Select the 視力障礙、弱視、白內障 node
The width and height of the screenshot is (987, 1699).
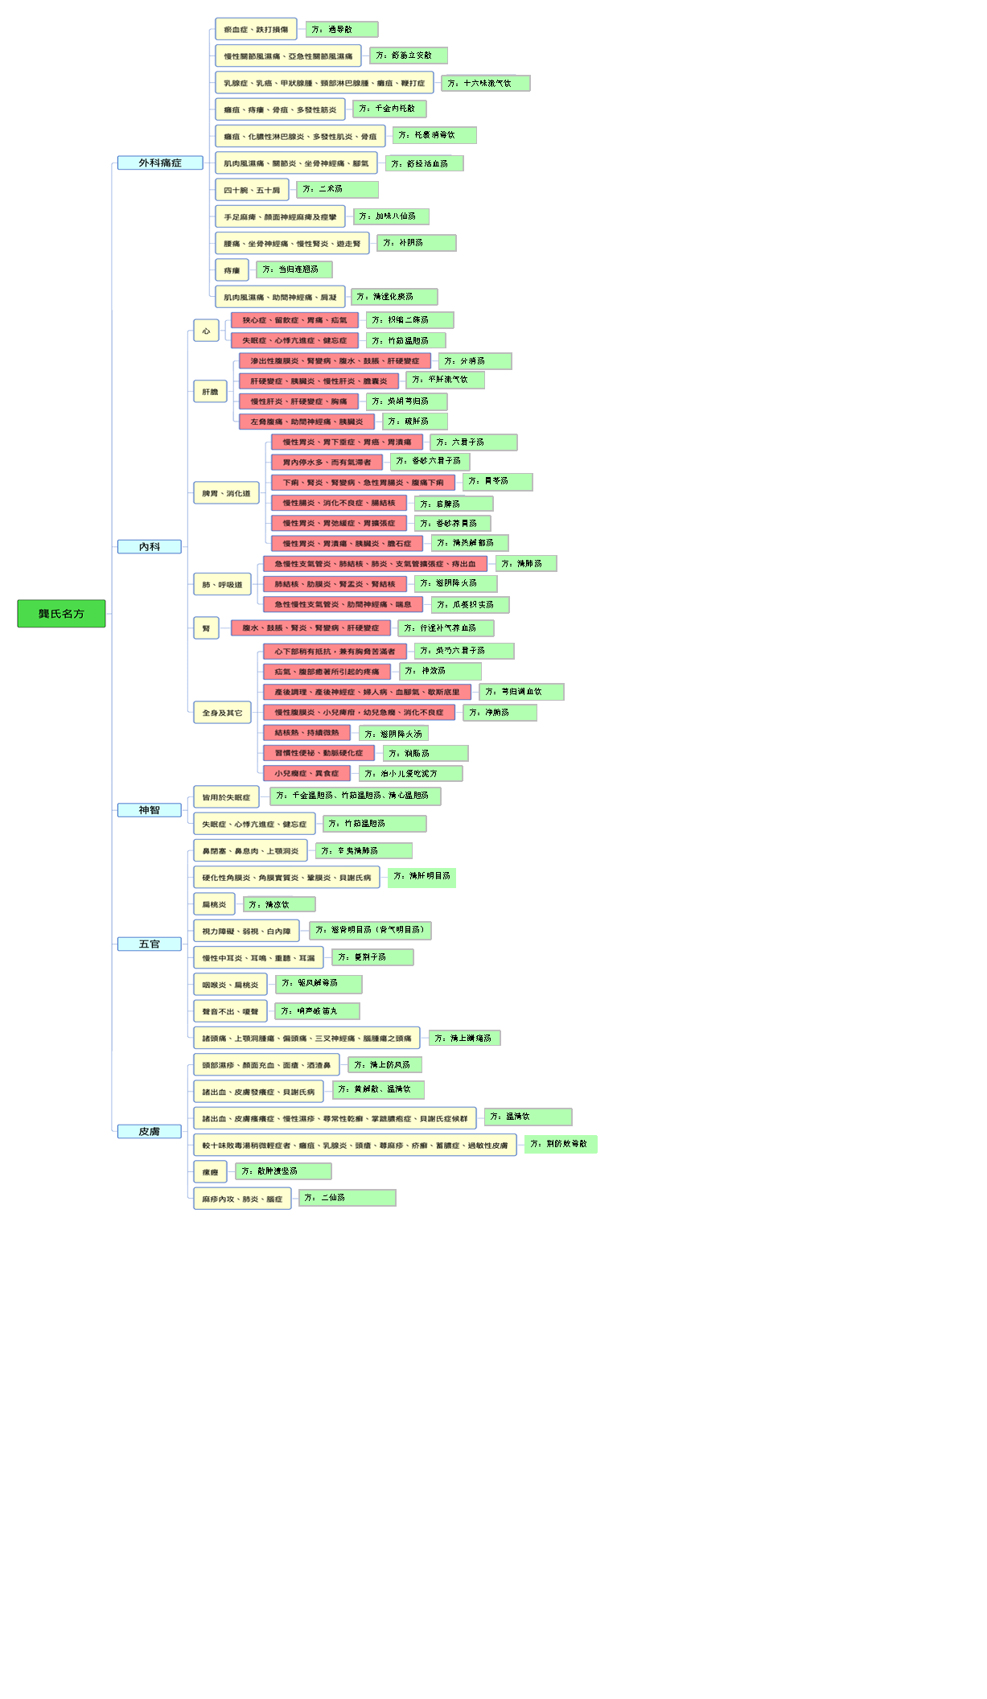[246, 931]
